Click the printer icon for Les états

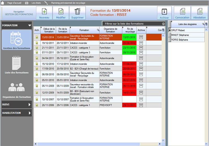pyautogui.click(x=27, y=3)
